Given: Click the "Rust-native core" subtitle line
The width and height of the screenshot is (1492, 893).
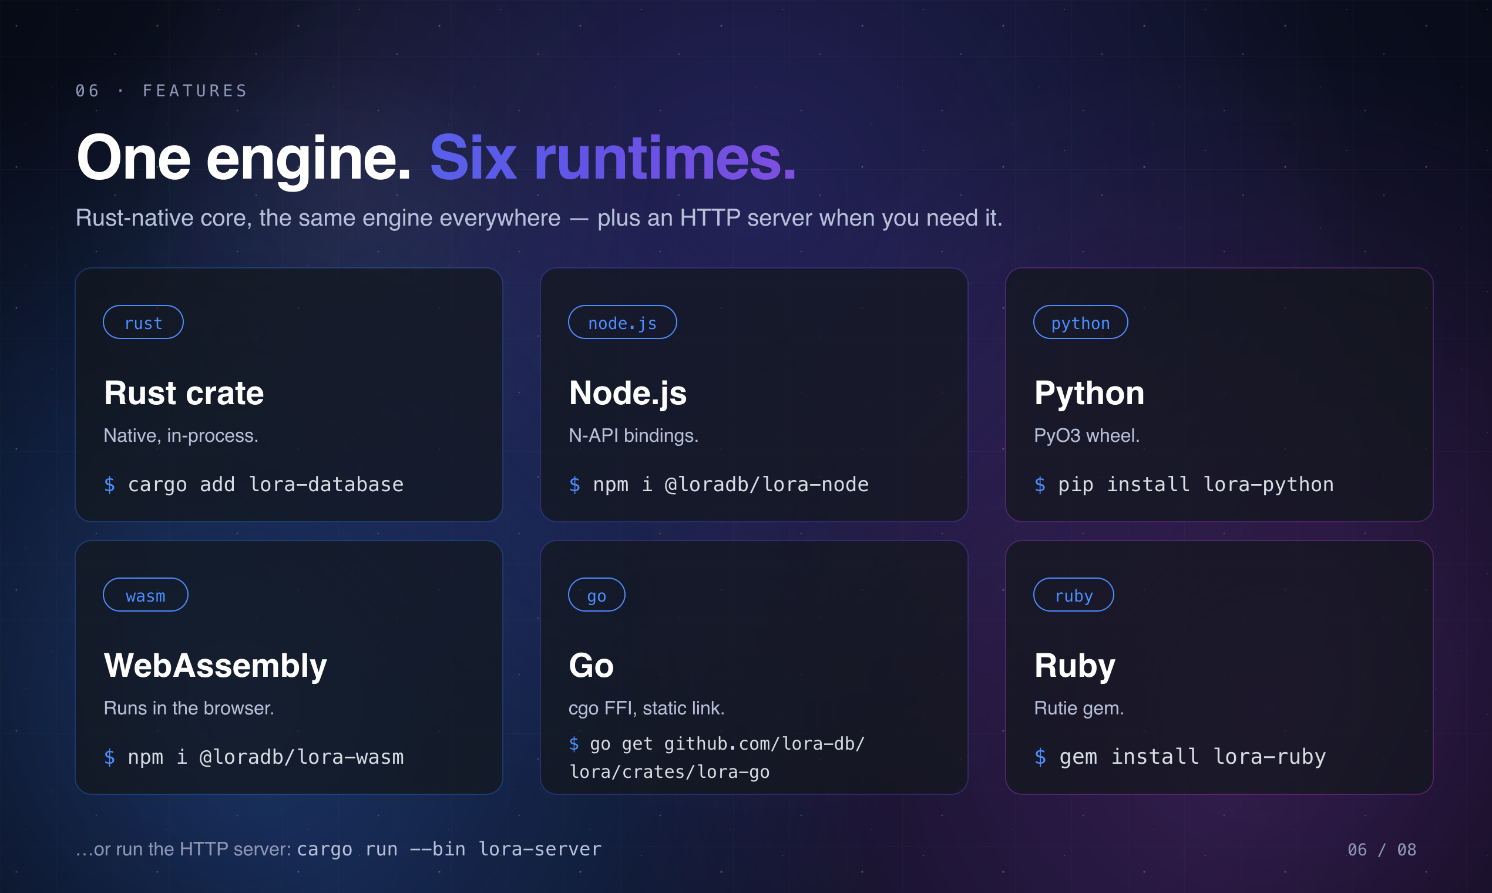Looking at the screenshot, I should pyautogui.click(x=539, y=218).
